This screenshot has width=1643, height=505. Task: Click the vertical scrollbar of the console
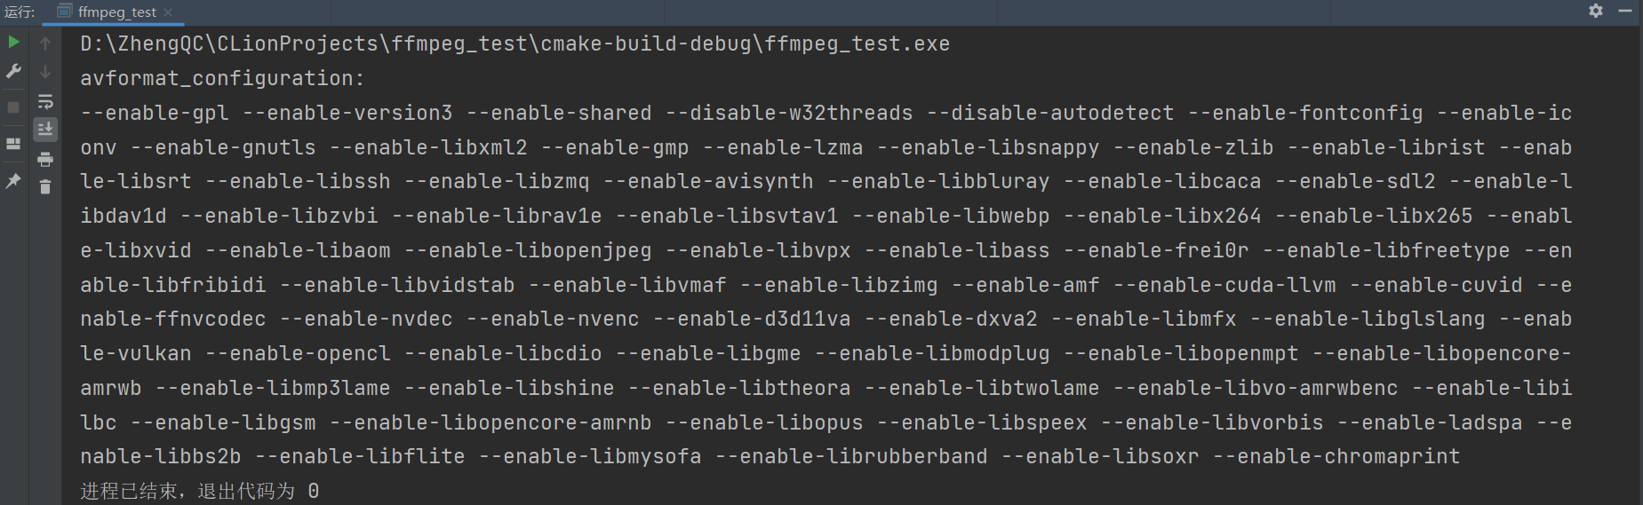1639,266
